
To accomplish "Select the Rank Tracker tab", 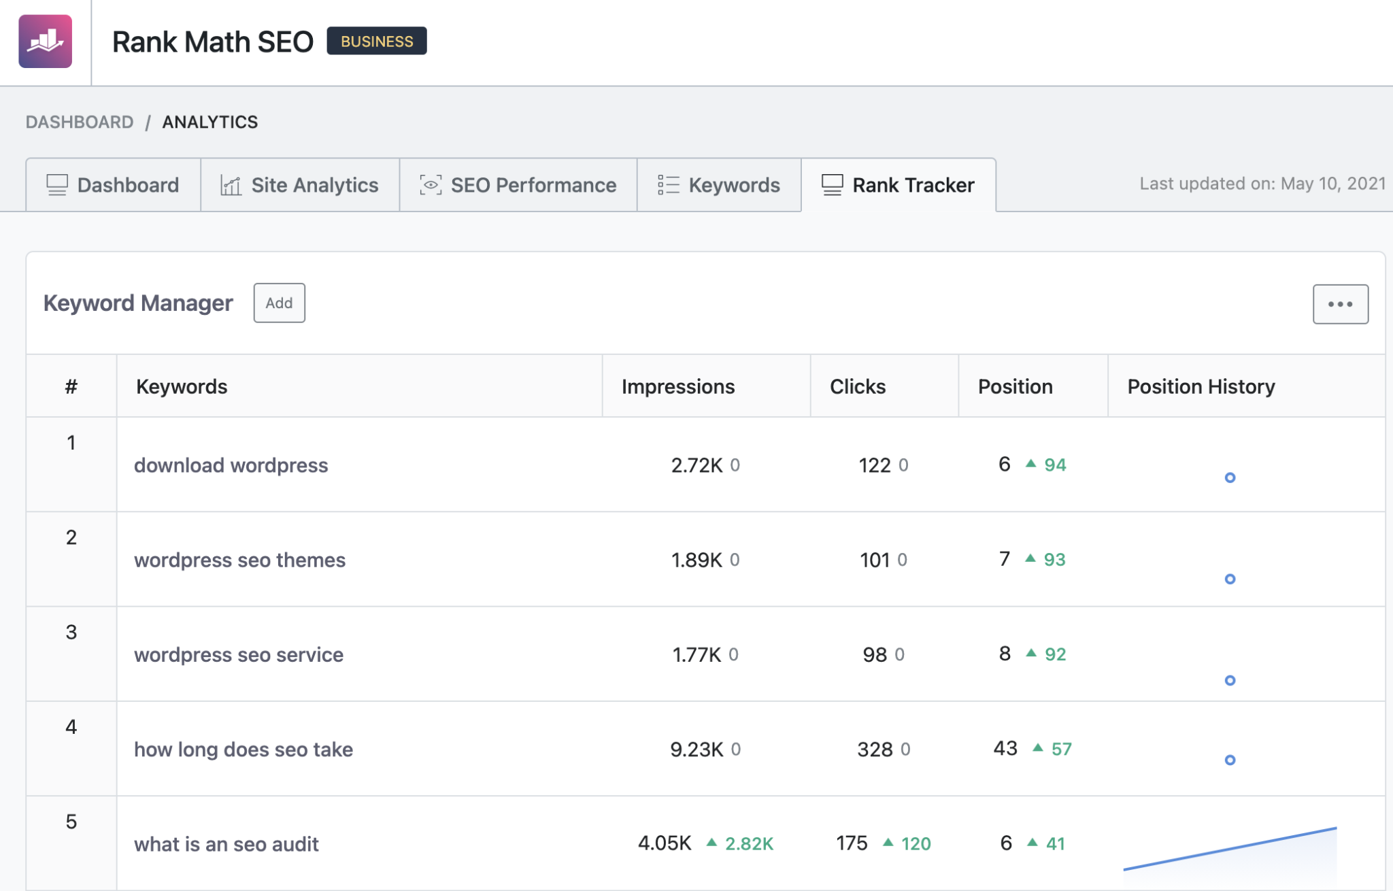I will tap(899, 185).
